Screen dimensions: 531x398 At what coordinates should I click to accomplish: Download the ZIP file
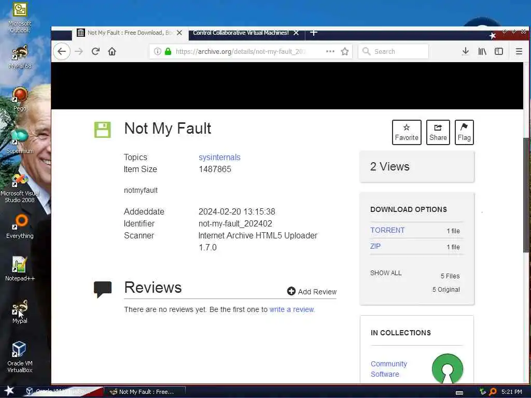point(375,246)
